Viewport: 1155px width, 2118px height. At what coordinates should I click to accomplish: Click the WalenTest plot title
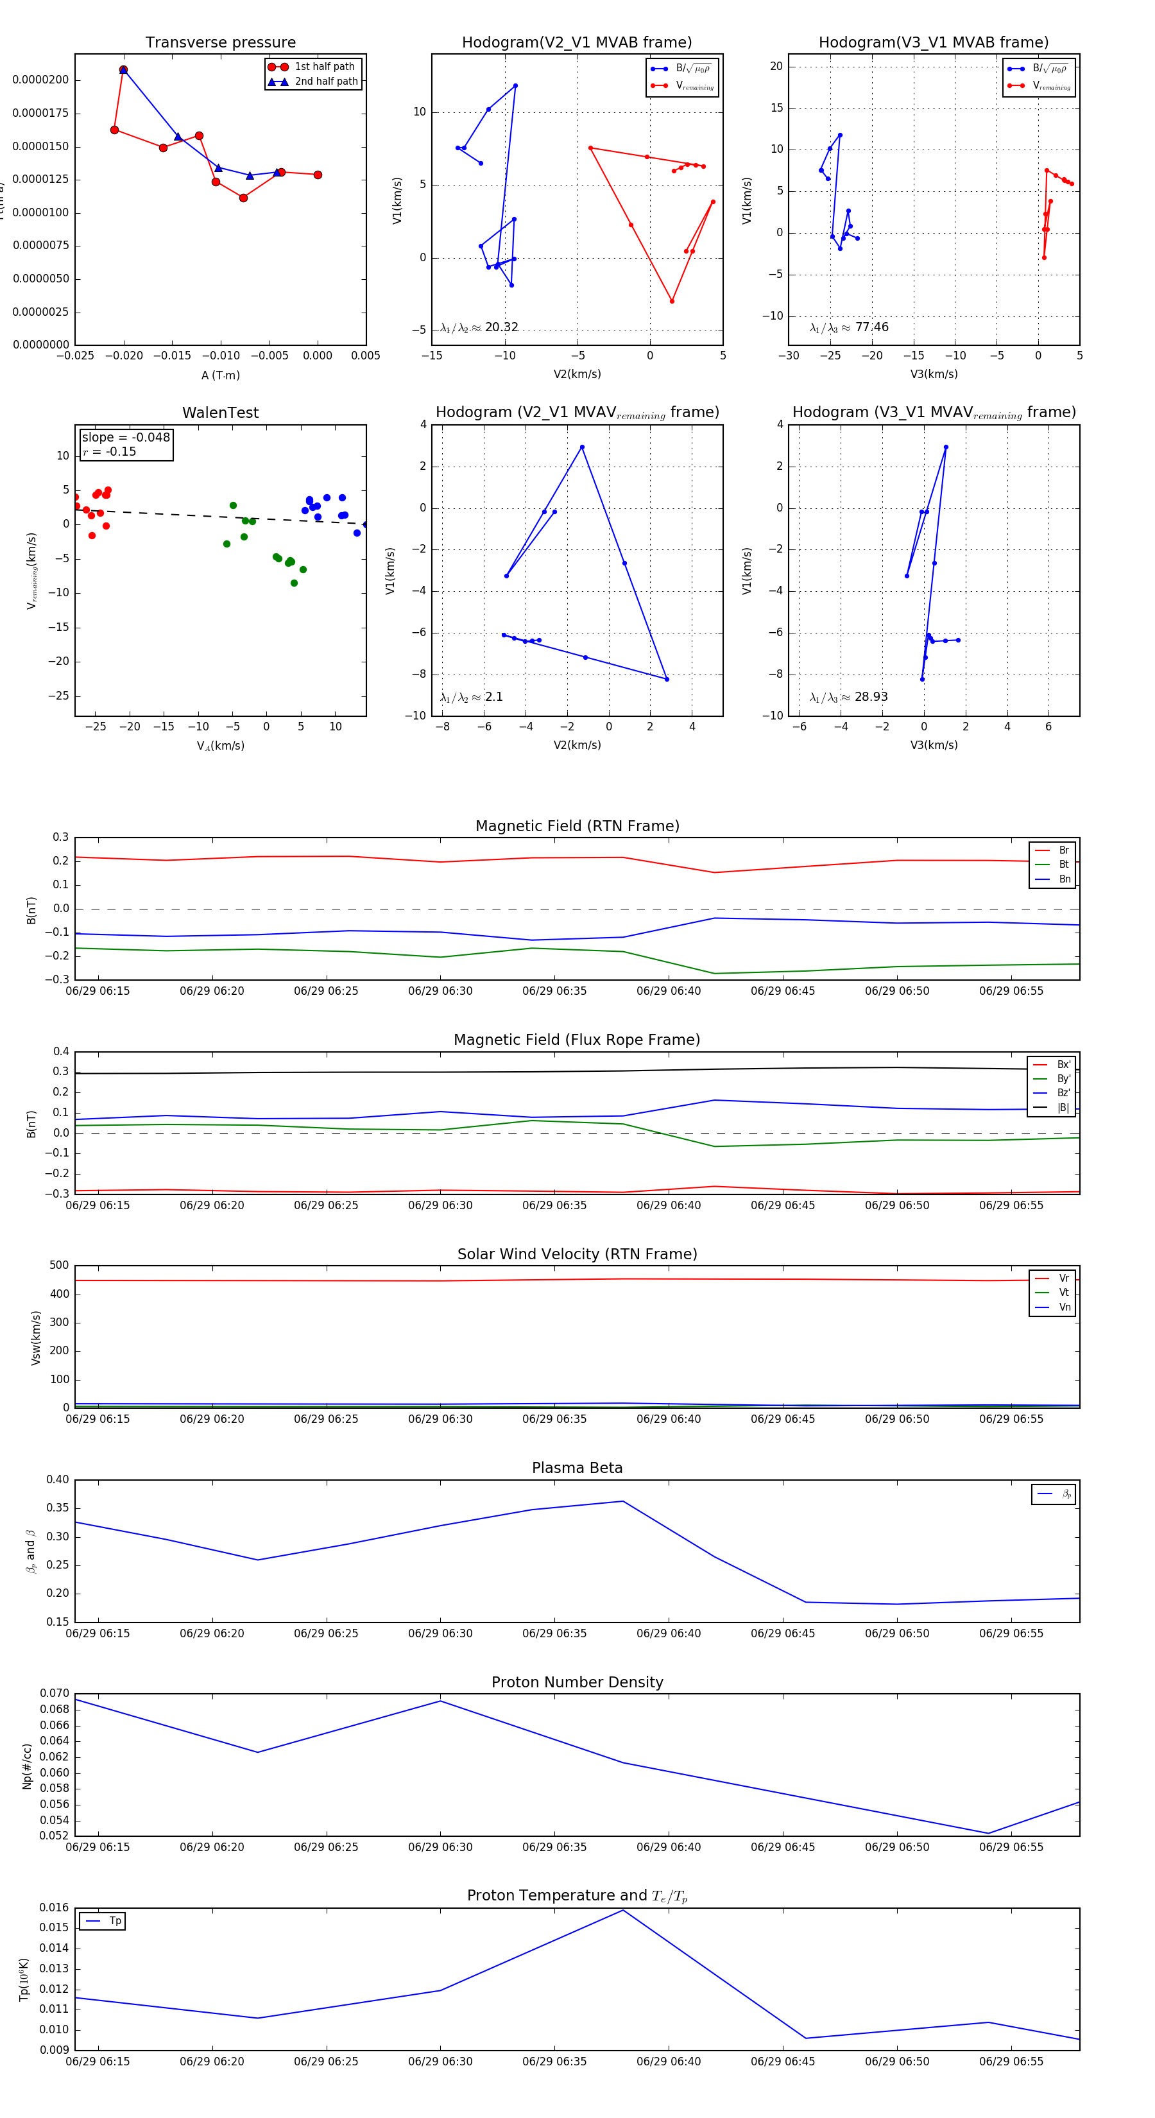click(220, 413)
